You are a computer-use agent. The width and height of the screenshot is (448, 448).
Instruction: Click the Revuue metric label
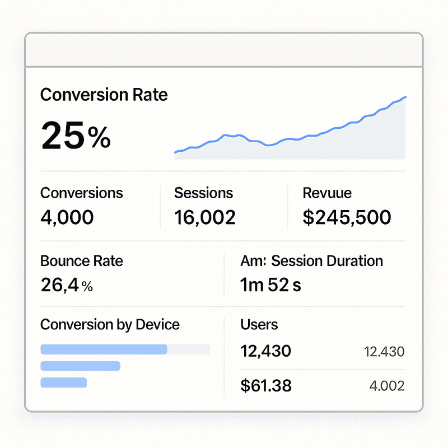click(327, 193)
